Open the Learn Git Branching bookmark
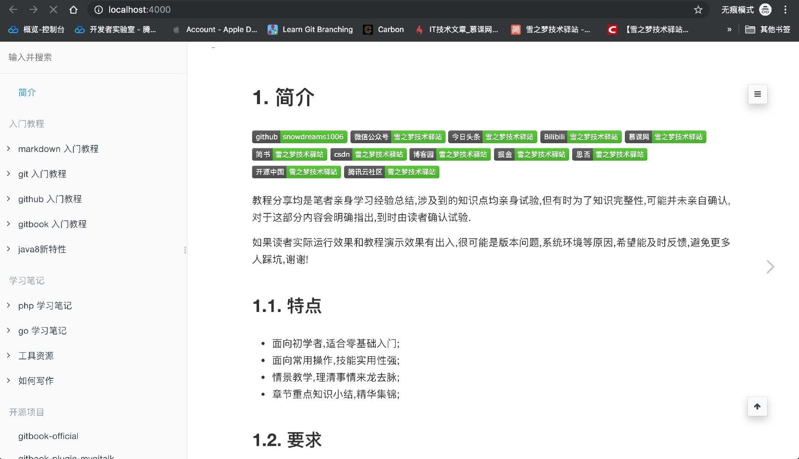799x459 pixels. [311, 29]
